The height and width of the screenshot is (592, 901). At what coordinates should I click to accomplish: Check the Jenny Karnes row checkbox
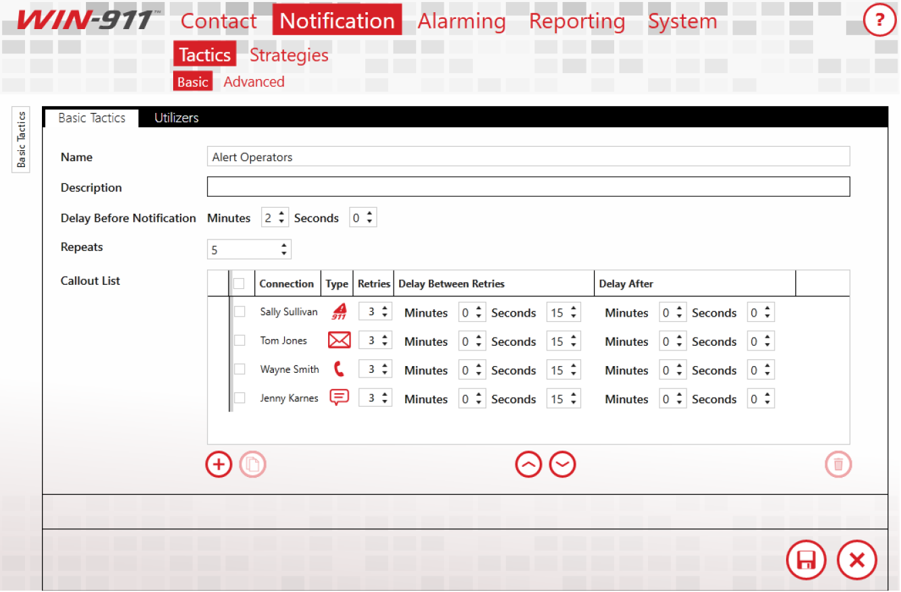[239, 398]
